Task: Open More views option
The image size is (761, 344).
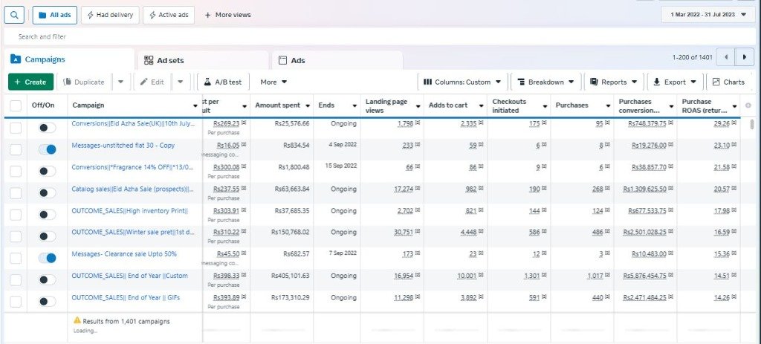Action: (x=227, y=15)
